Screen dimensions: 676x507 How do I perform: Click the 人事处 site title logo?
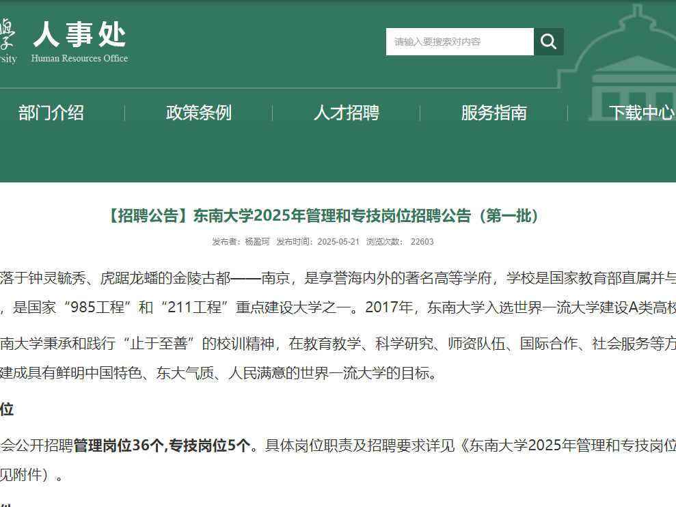79,34
